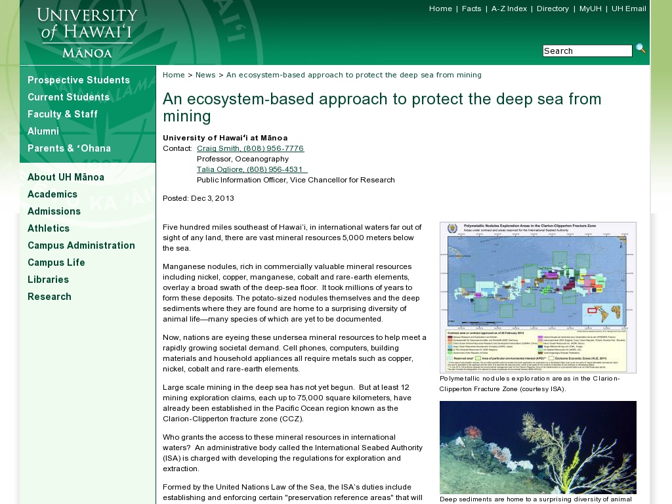This screenshot has height=504, width=672.
Task: Open the Facts top navigation link
Action: [471, 9]
